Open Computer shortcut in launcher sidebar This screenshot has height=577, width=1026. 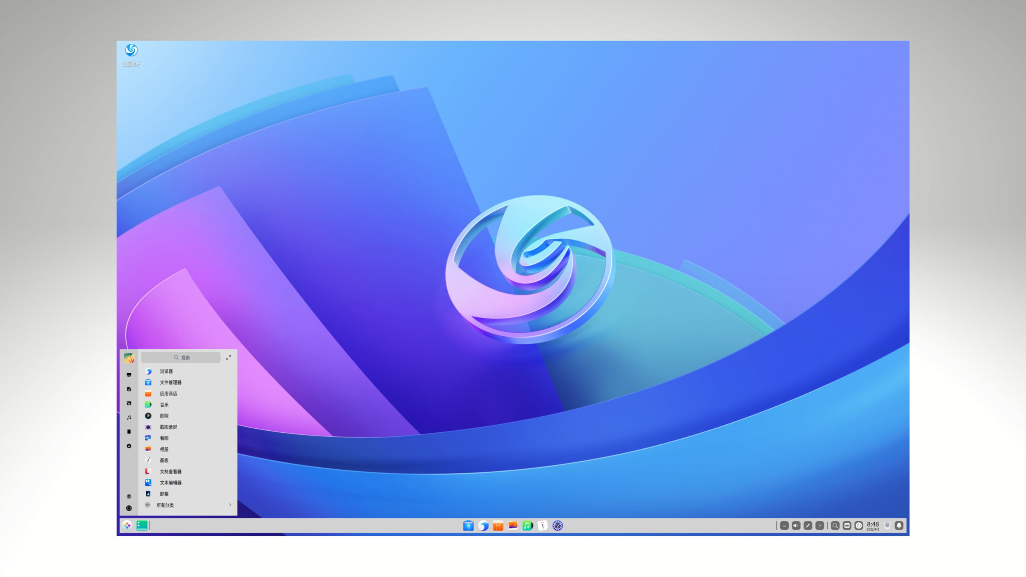coord(129,375)
